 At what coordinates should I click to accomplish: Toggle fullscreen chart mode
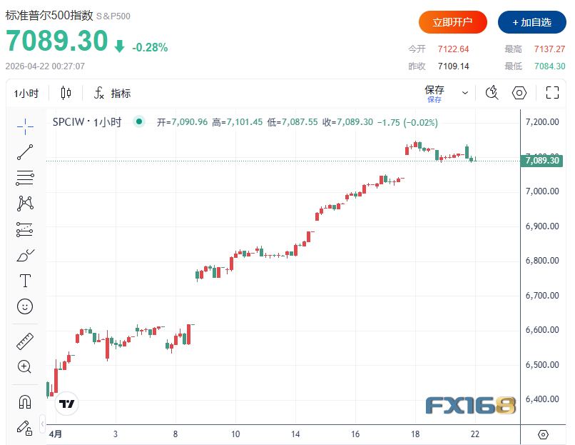(552, 93)
